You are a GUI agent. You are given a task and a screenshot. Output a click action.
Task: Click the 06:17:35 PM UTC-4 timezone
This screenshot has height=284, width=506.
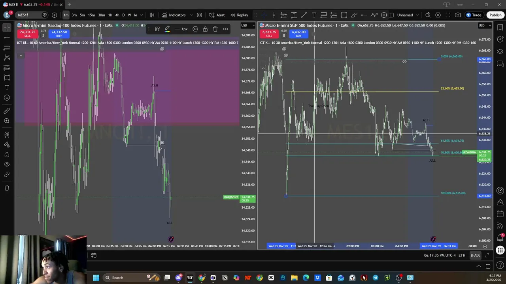coord(440,255)
